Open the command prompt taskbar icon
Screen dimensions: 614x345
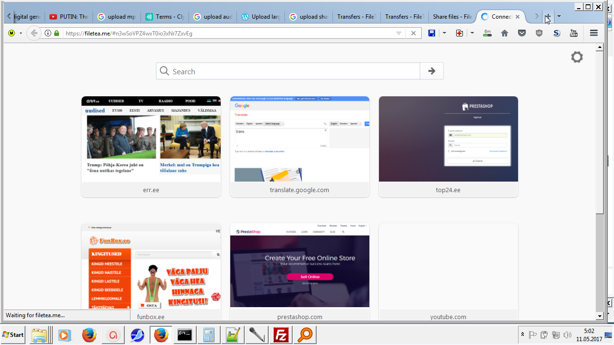click(x=185, y=335)
